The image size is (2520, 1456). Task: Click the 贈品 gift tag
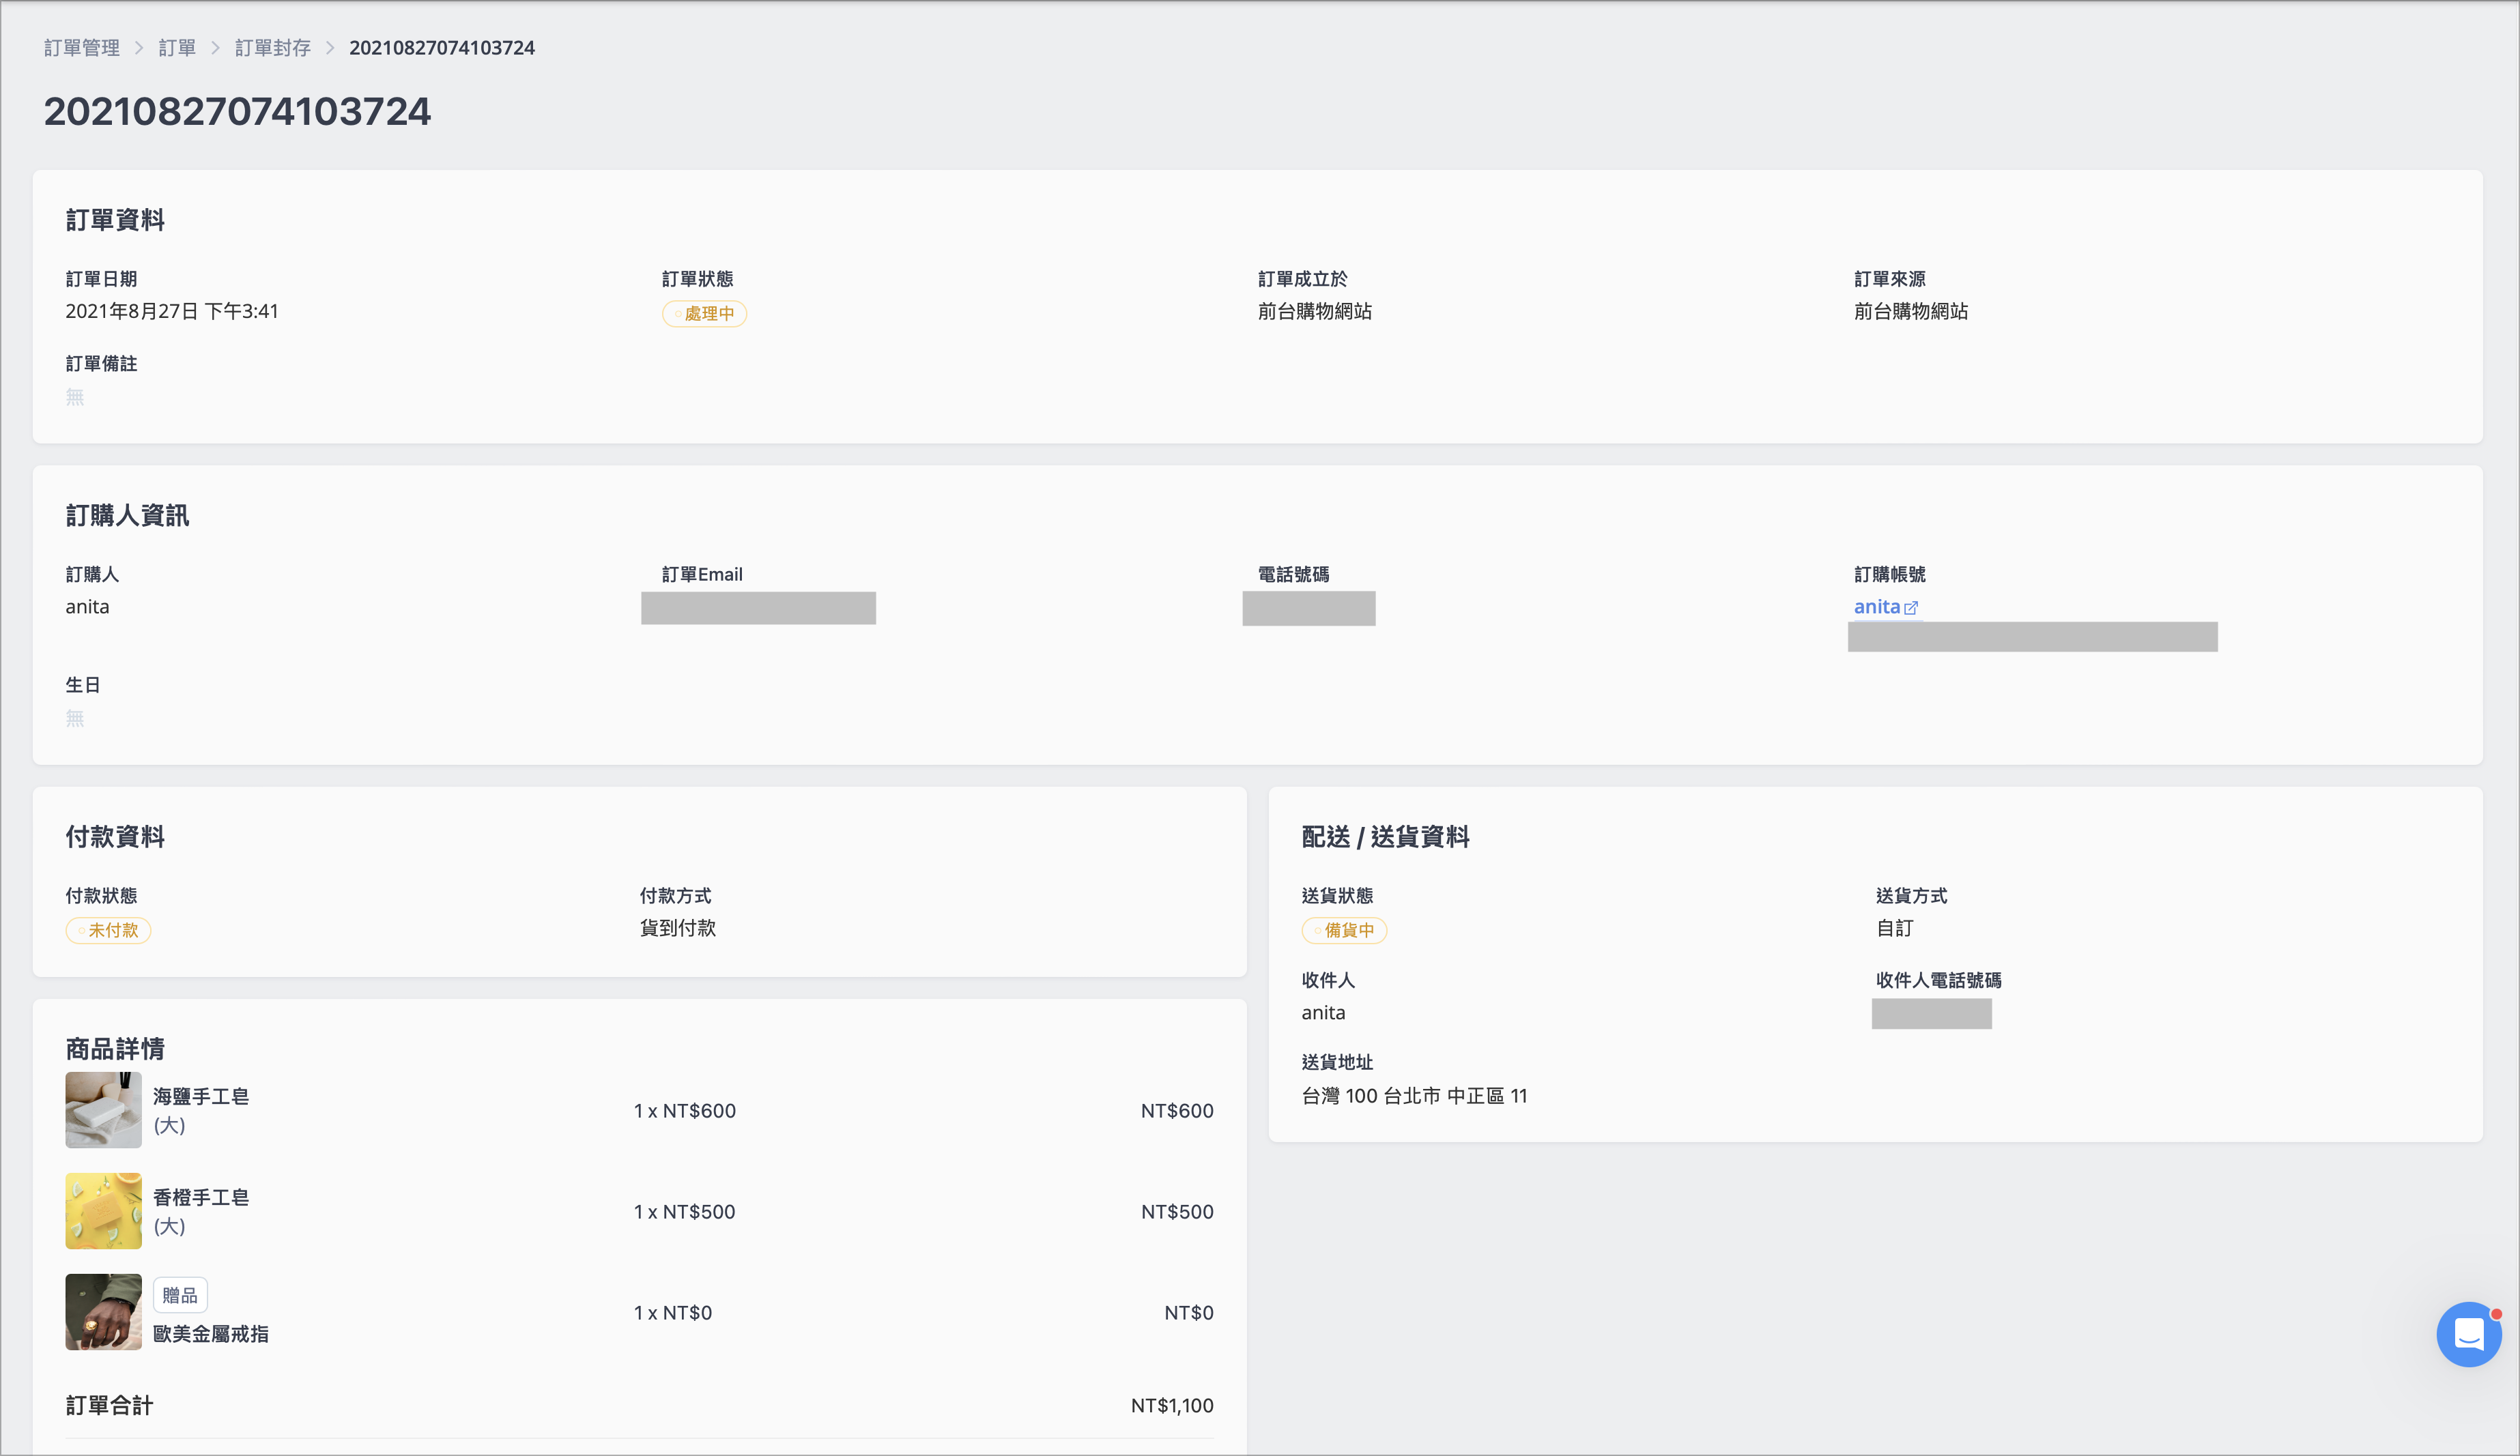[x=180, y=1295]
